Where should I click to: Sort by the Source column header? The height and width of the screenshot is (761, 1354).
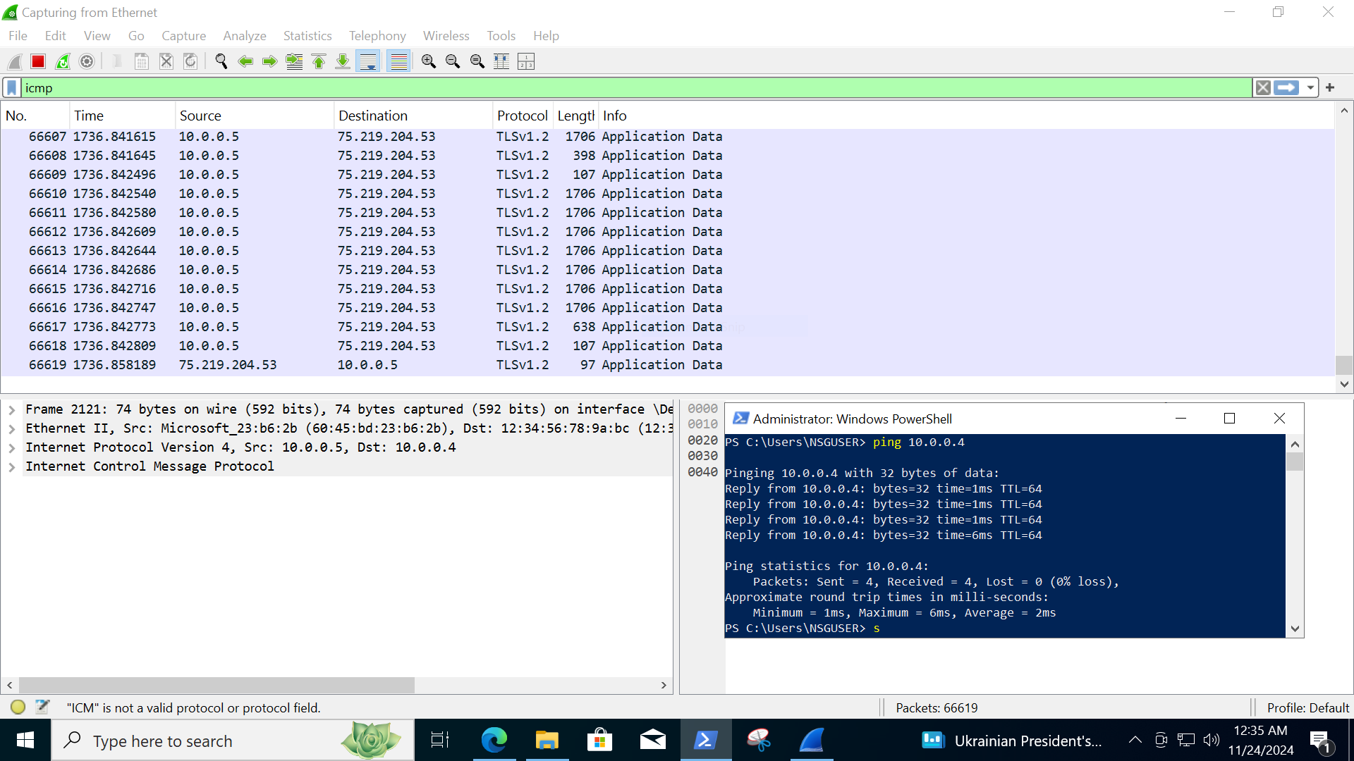254,116
